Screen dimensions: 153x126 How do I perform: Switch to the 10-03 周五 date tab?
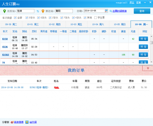76,24
